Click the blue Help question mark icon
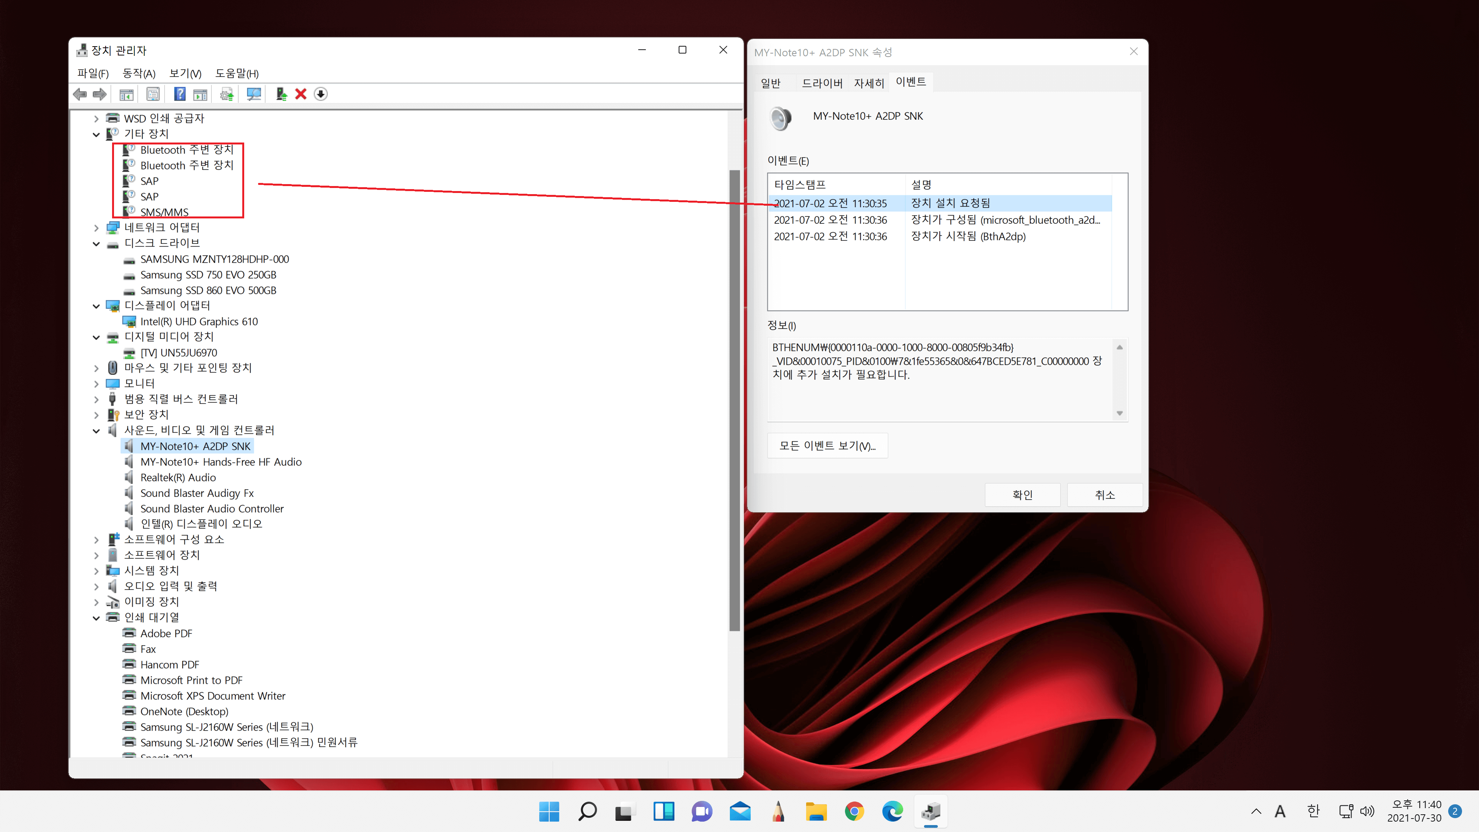Viewport: 1479px width, 832px height. click(180, 94)
